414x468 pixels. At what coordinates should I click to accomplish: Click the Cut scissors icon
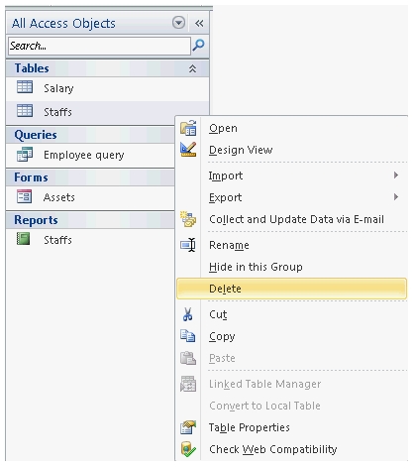point(187,314)
